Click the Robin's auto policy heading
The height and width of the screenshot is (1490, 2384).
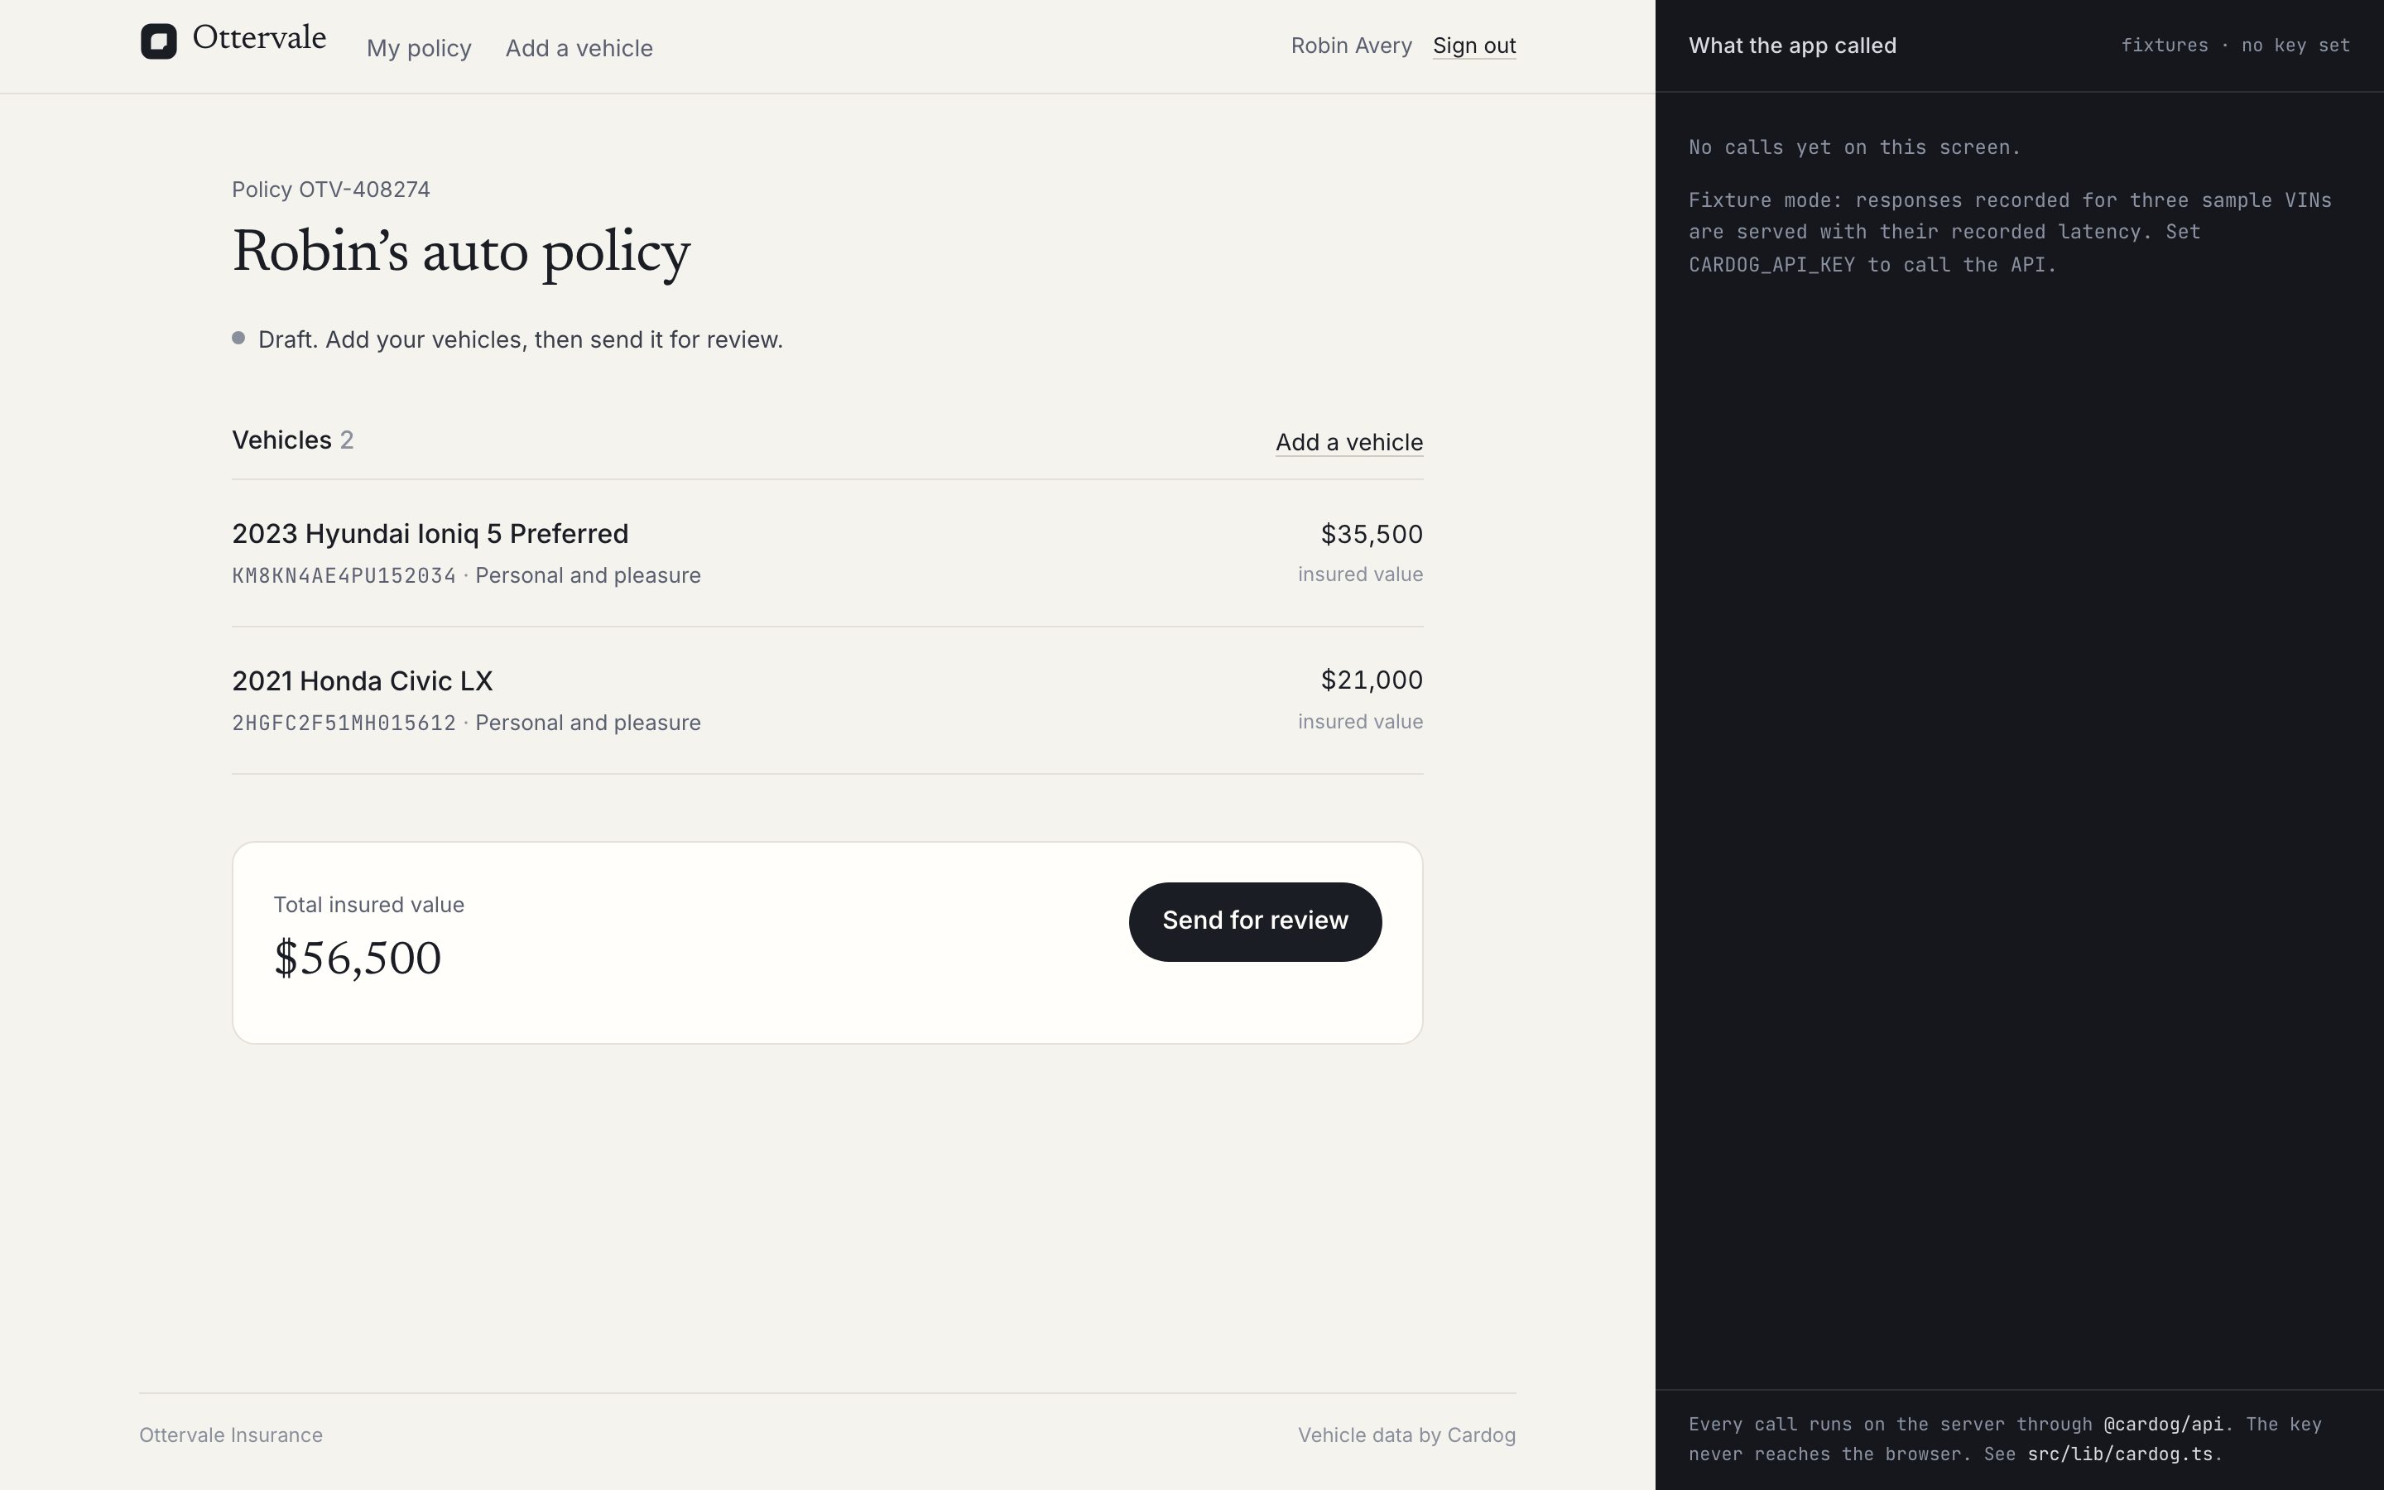pyautogui.click(x=461, y=252)
